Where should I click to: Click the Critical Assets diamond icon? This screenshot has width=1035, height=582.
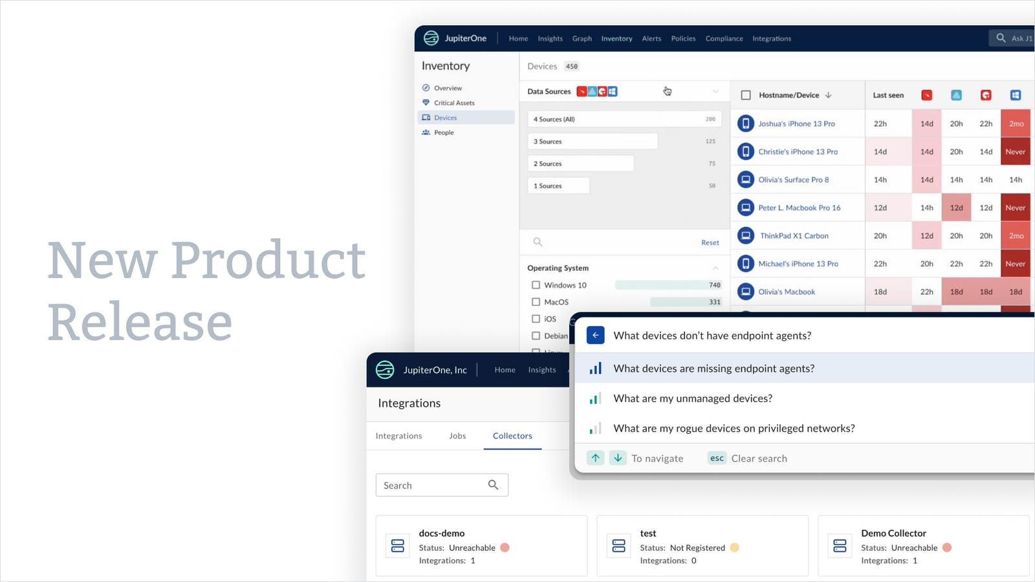point(426,103)
